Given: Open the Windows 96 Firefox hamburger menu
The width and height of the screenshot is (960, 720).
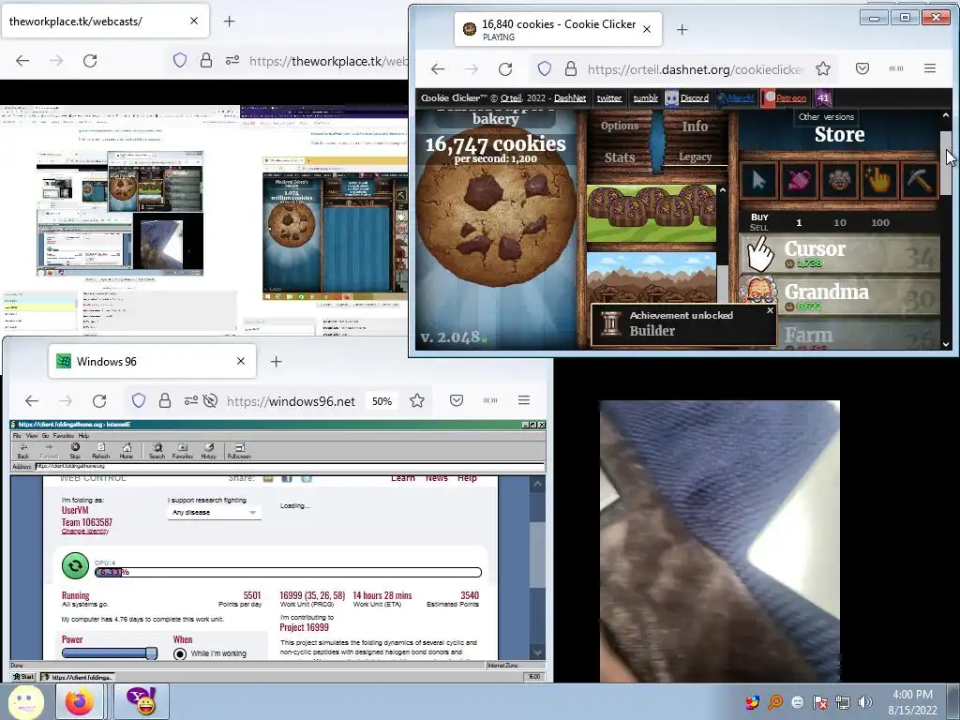Looking at the screenshot, I should click(523, 400).
